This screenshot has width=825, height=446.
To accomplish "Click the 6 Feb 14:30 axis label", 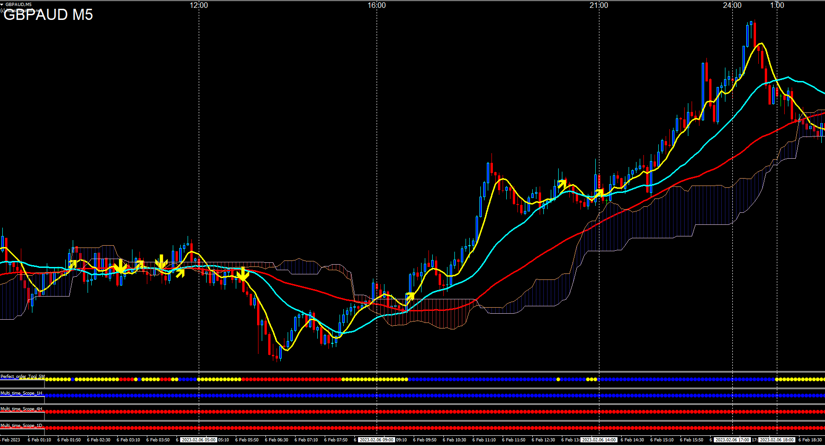I will pos(632,440).
